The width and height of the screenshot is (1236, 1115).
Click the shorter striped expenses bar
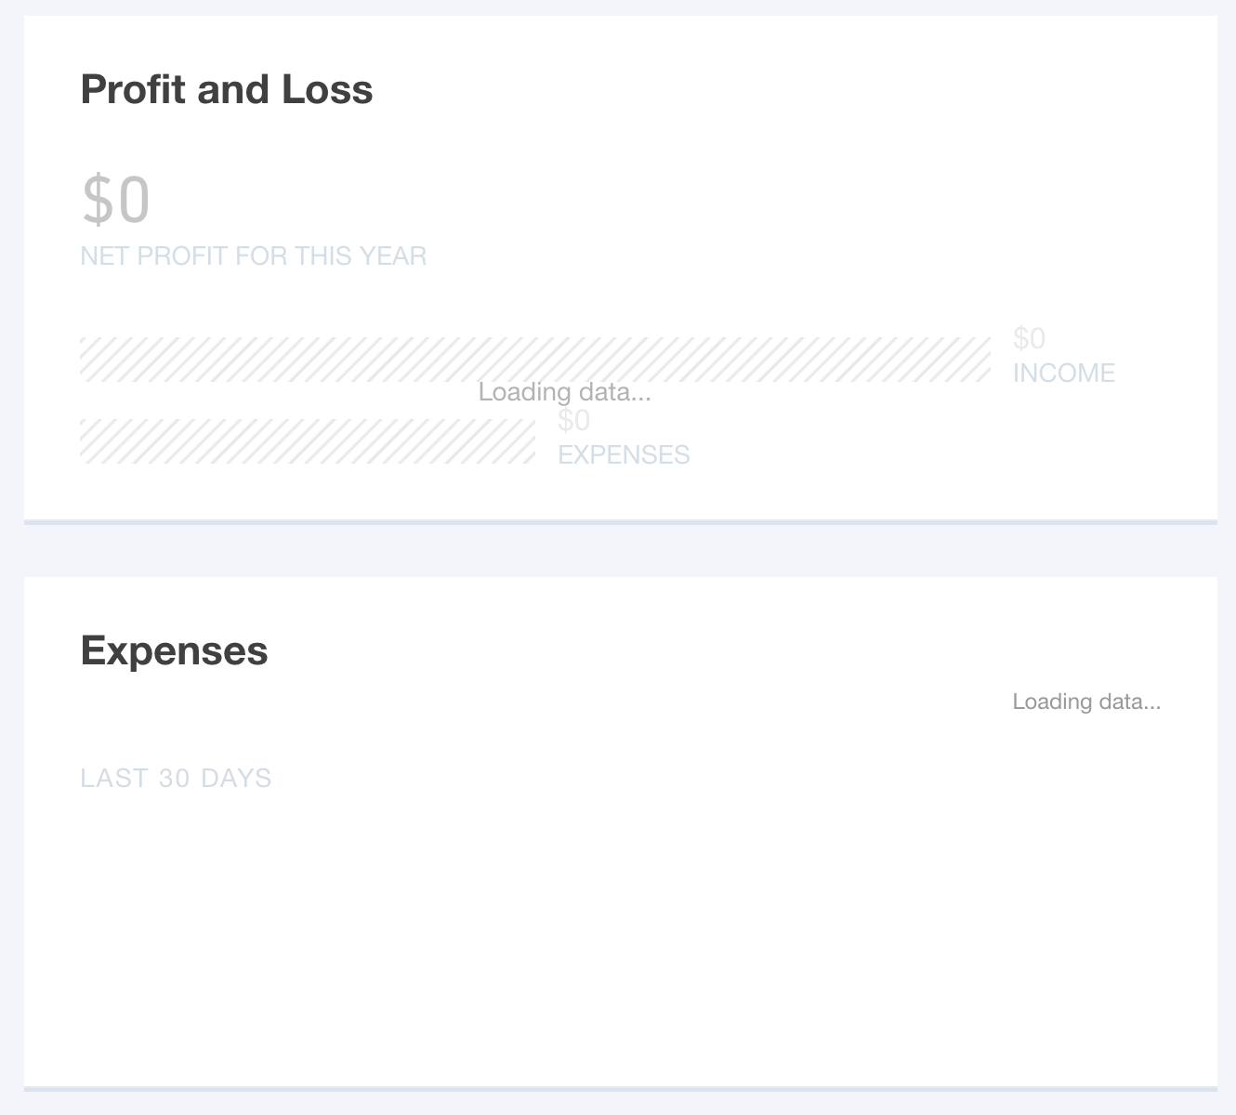[x=308, y=441]
